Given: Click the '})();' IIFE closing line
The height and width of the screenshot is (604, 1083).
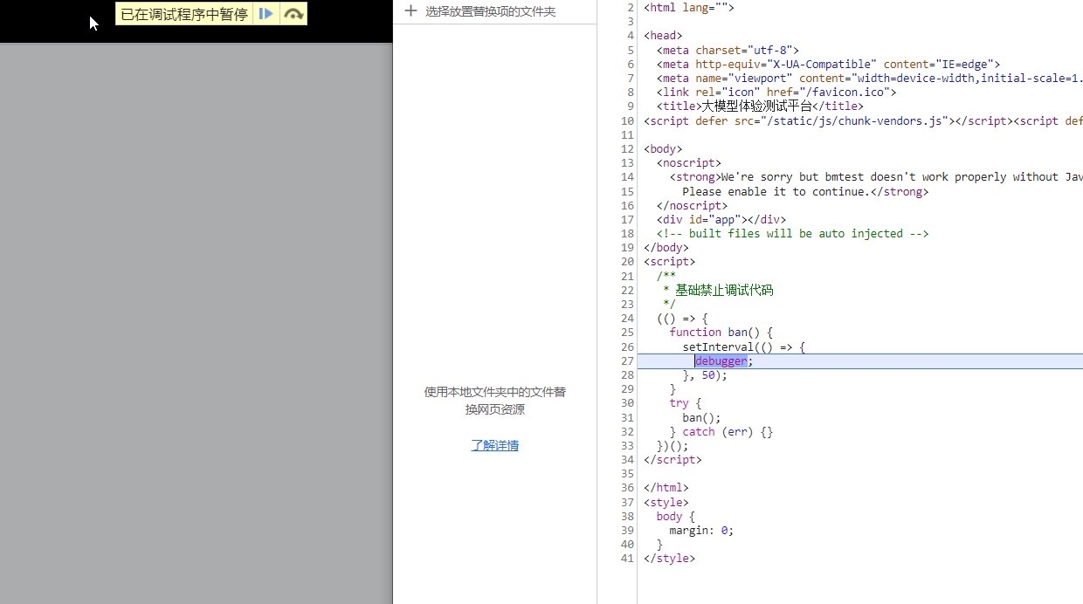Looking at the screenshot, I should (673, 445).
